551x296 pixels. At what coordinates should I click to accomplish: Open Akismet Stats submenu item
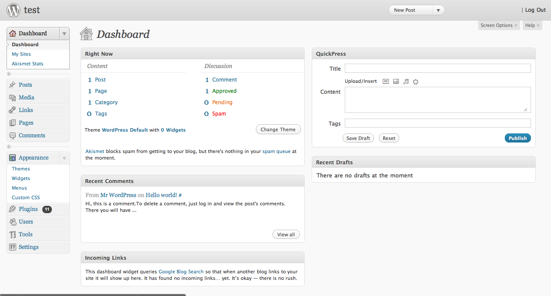pos(27,64)
